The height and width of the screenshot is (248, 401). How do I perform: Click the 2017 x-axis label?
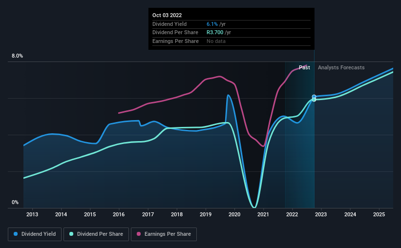[x=148, y=214]
